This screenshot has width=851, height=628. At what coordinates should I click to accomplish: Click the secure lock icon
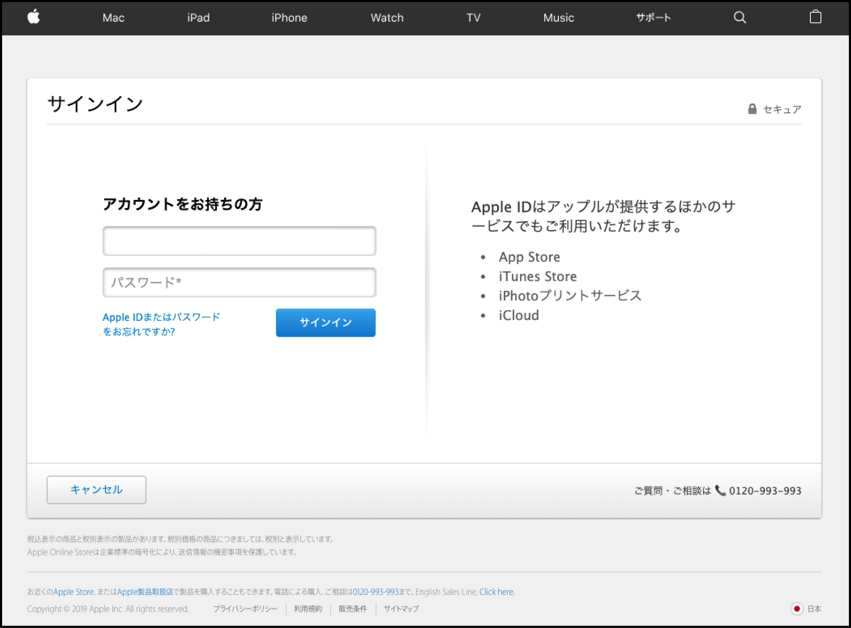[x=752, y=109]
